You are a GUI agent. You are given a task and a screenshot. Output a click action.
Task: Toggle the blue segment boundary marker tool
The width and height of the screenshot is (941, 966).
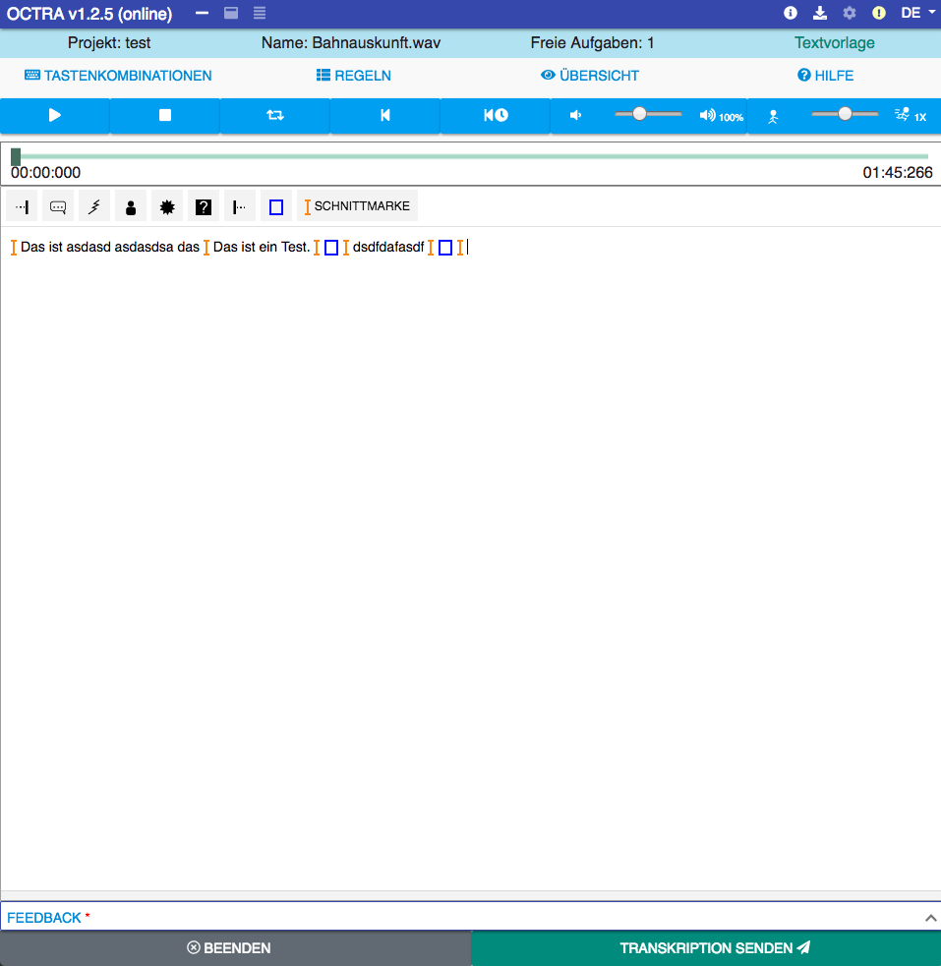coord(275,205)
